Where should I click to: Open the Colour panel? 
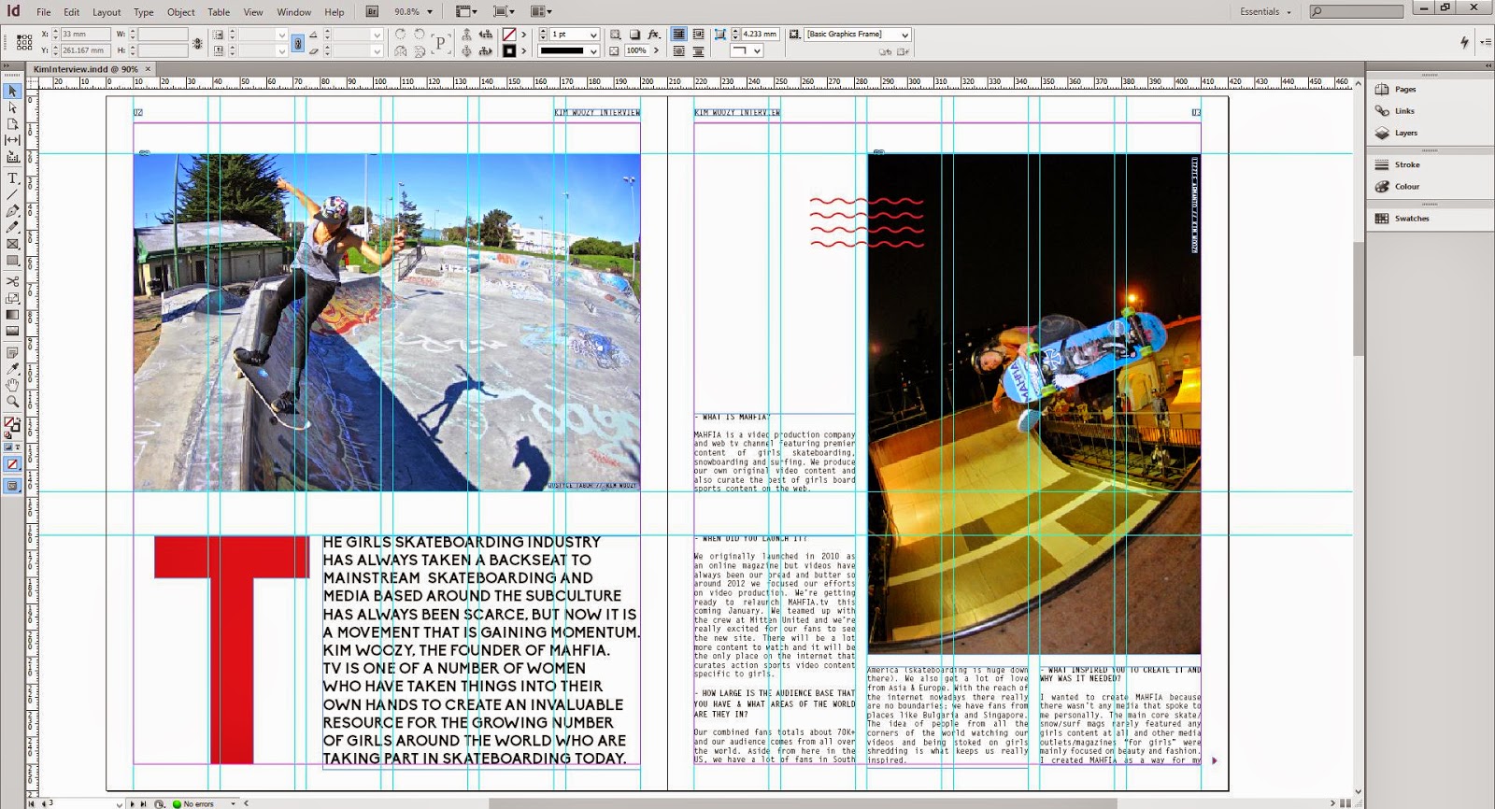[x=1407, y=187]
